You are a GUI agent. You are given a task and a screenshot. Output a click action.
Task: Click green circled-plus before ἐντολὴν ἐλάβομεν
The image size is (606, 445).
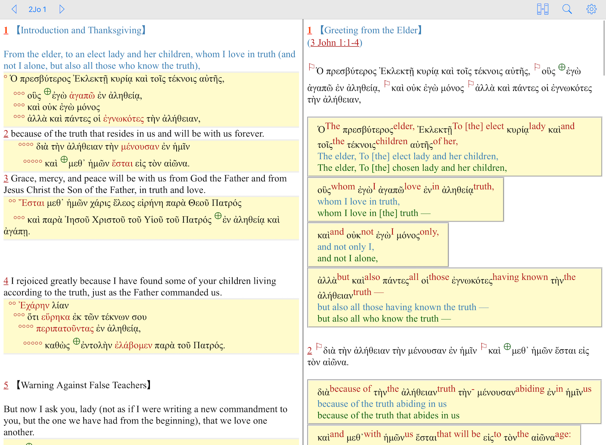76,341
